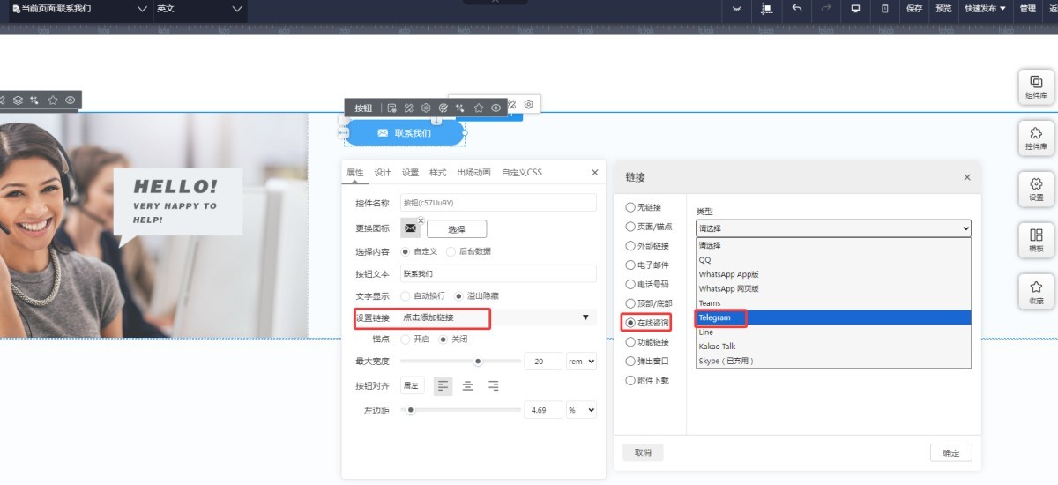
Task: Choose the 电话号码 link type radio
Action: [630, 284]
